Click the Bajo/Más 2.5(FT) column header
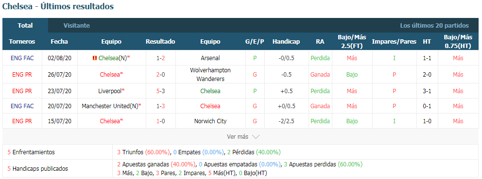482x179 pixels. tap(352, 41)
